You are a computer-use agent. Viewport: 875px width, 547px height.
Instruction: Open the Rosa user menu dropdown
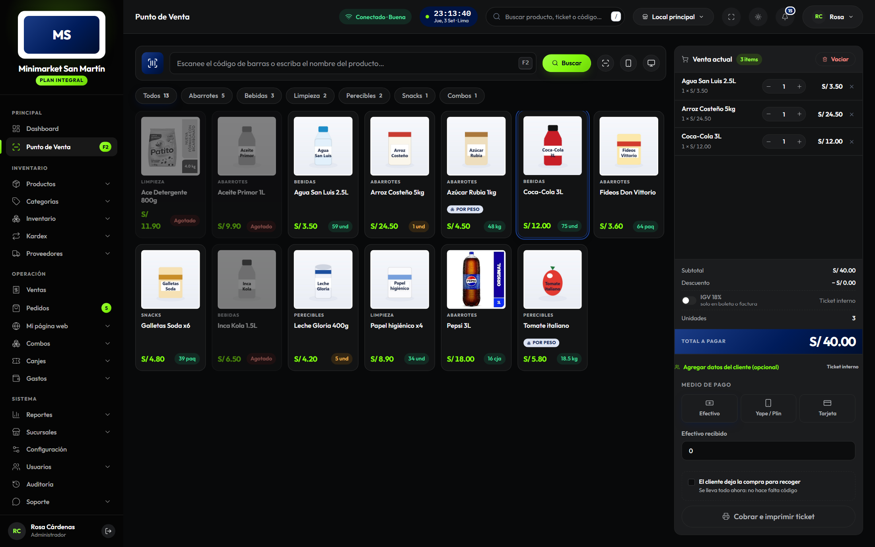[833, 17]
